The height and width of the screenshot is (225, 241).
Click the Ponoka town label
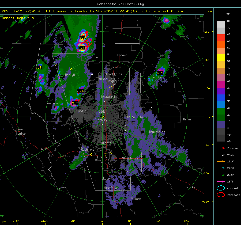(x=122, y=55)
